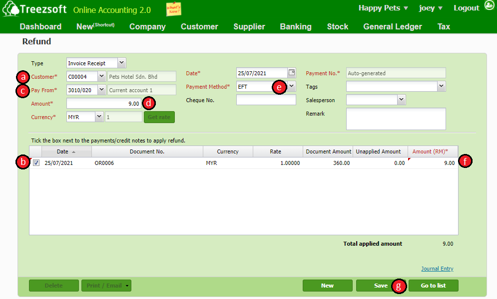Open the Currency MYR dropdown

tap(99, 117)
